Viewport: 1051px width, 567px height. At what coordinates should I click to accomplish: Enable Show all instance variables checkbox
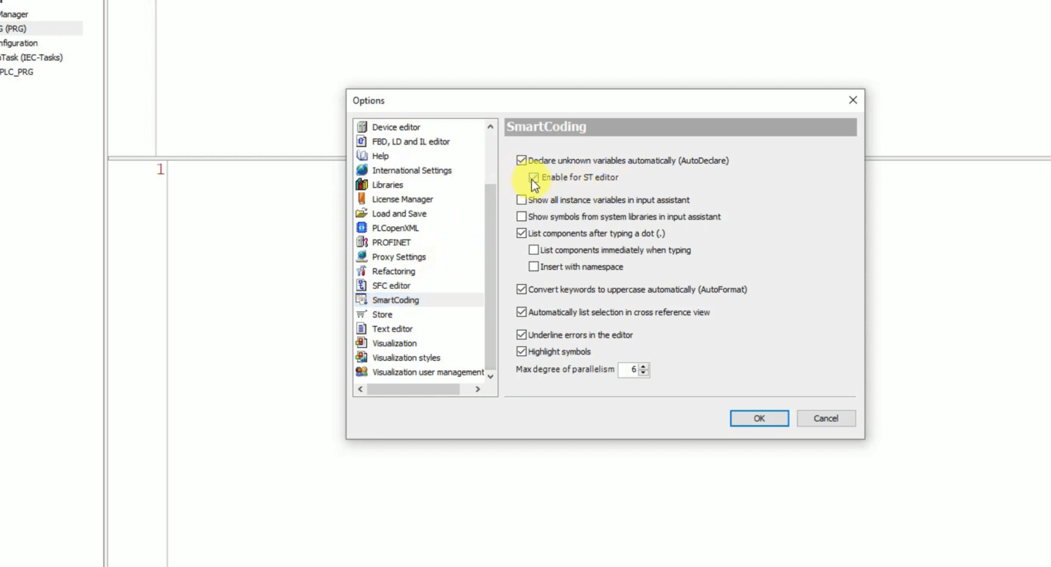[x=521, y=200]
